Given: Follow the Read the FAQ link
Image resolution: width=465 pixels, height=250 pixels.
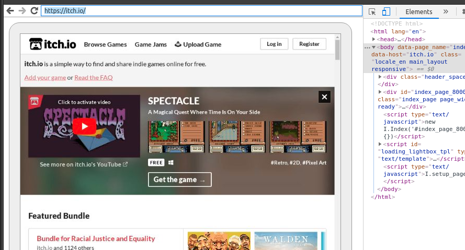Looking at the screenshot, I should click(x=94, y=78).
